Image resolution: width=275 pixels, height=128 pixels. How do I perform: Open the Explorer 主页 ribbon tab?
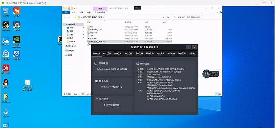click(74, 12)
